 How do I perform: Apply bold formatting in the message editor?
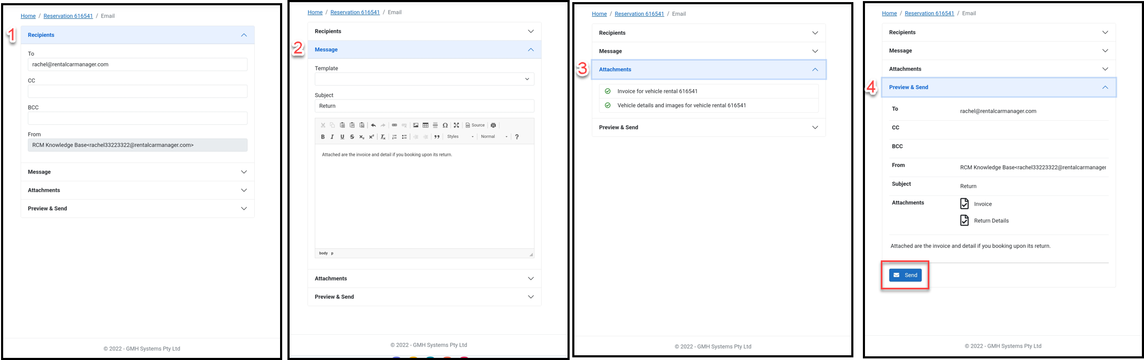tap(323, 137)
